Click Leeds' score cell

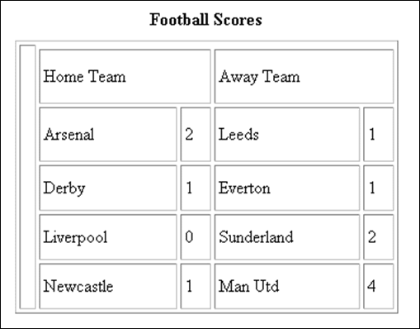379,134
